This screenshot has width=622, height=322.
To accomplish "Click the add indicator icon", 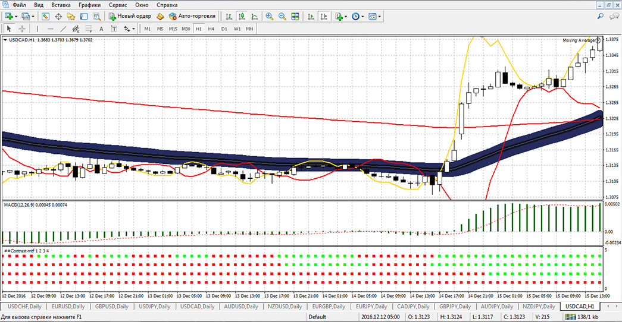I will point(339,16).
